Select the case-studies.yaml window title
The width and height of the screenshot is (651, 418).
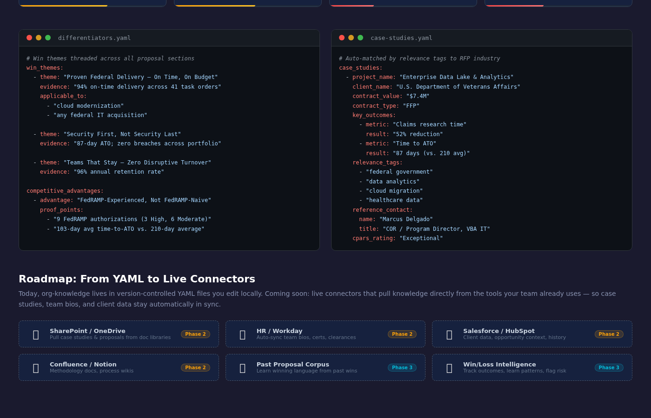[x=401, y=38]
